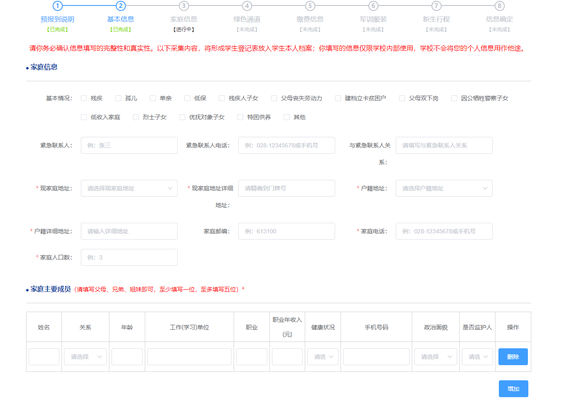
Task: Click step 8 circle icon 信息确定
Action: [x=499, y=6]
